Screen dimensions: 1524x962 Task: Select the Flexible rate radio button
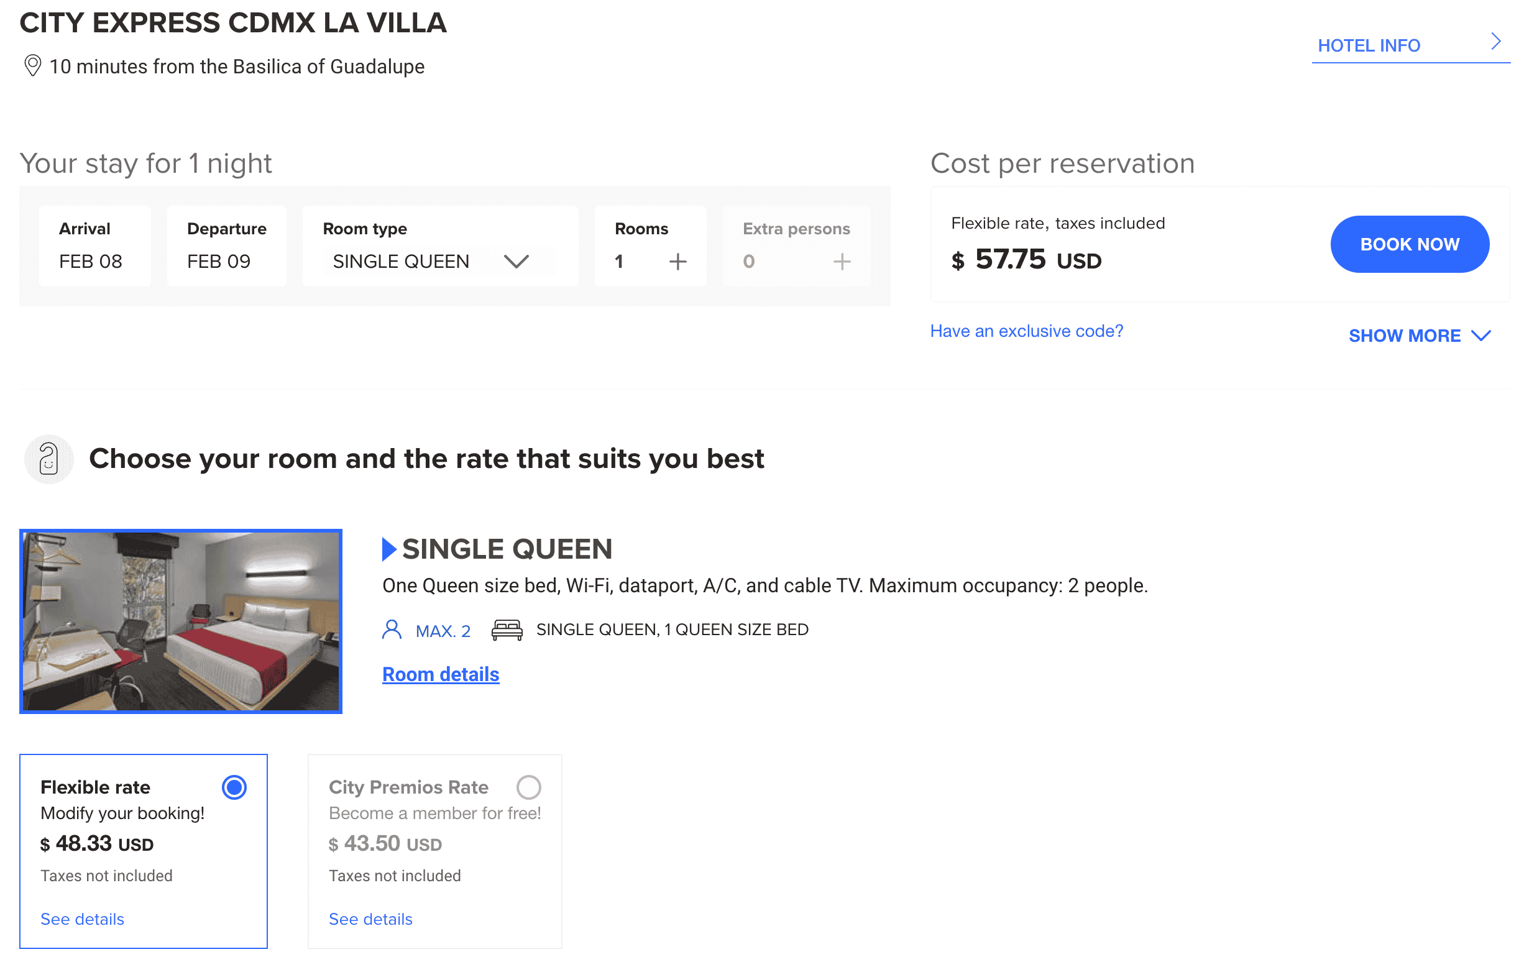[234, 787]
